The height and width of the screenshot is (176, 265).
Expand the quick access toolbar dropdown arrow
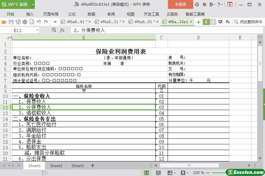[55, 22]
